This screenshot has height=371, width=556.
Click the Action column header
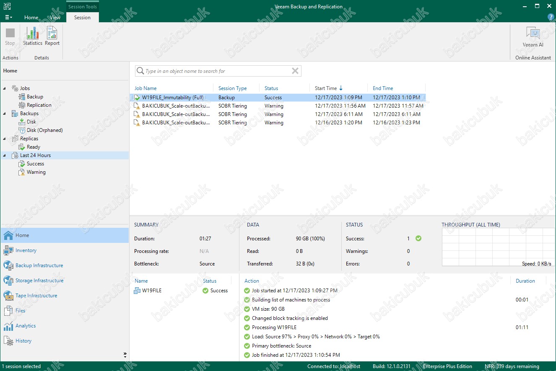click(x=252, y=281)
